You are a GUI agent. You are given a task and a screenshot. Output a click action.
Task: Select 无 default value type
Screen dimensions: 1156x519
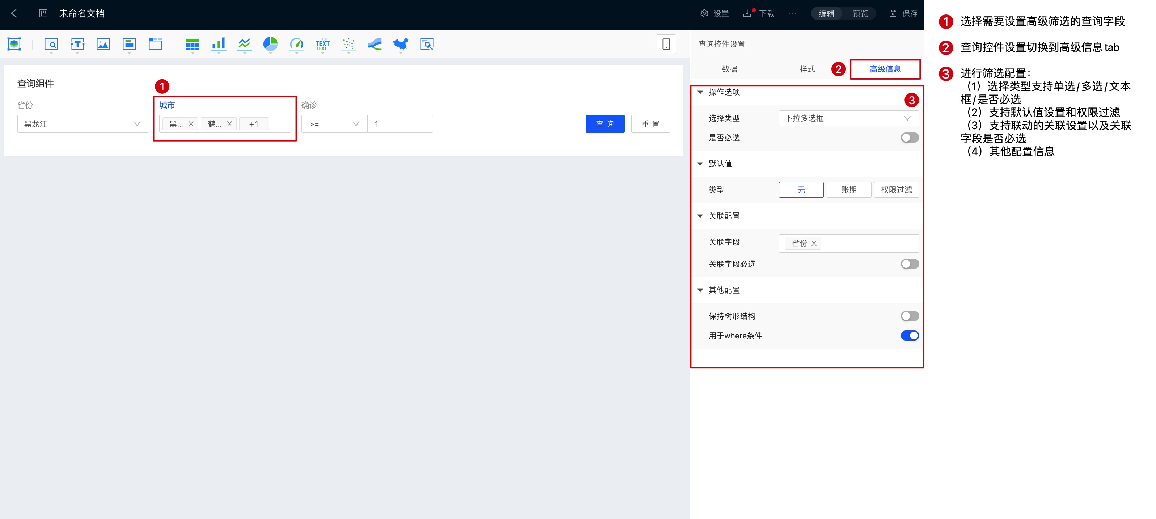point(801,190)
